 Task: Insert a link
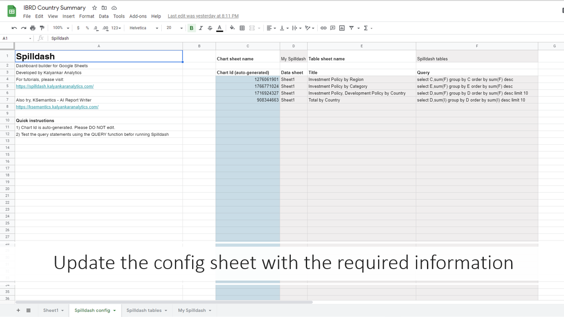coord(323,28)
